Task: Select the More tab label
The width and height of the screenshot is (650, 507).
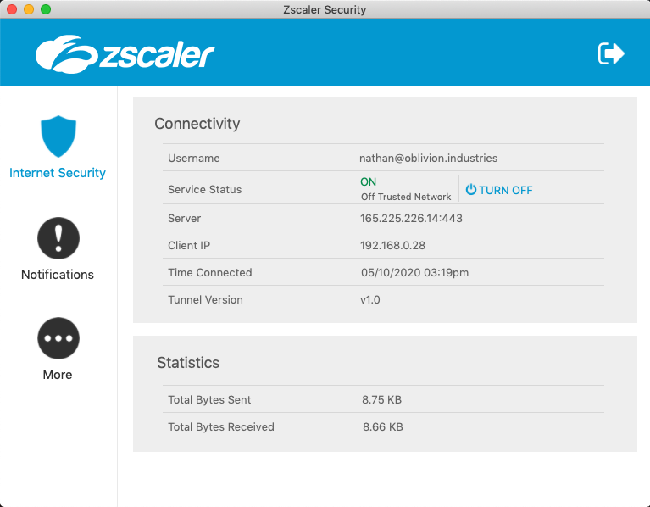Action: pos(58,375)
